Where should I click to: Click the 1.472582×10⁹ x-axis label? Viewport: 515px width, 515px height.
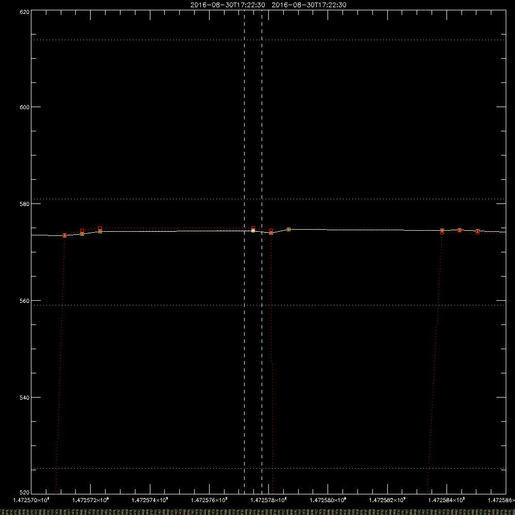pos(388,500)
